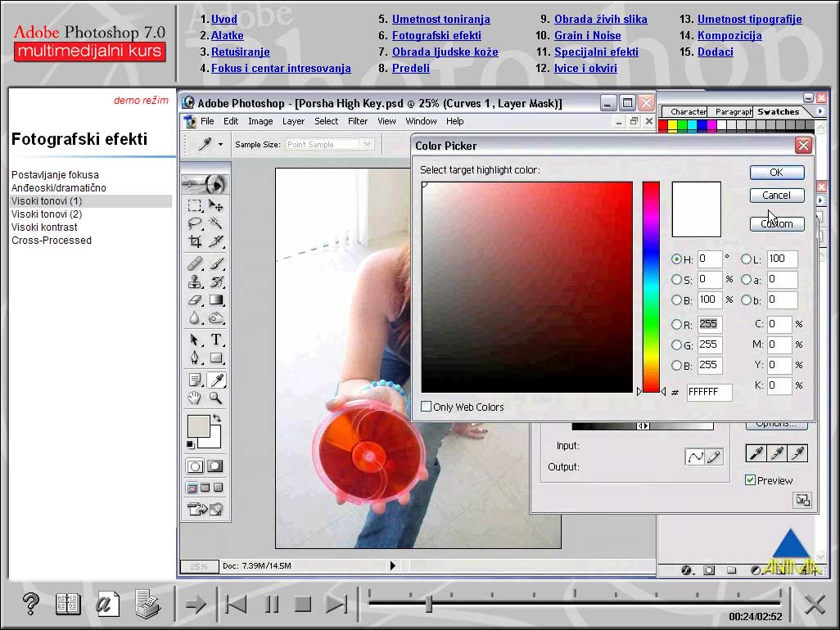Open the Sample Size dropdown

[367, 144]
